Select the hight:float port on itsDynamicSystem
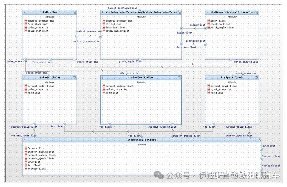 [x=205, y=28]
